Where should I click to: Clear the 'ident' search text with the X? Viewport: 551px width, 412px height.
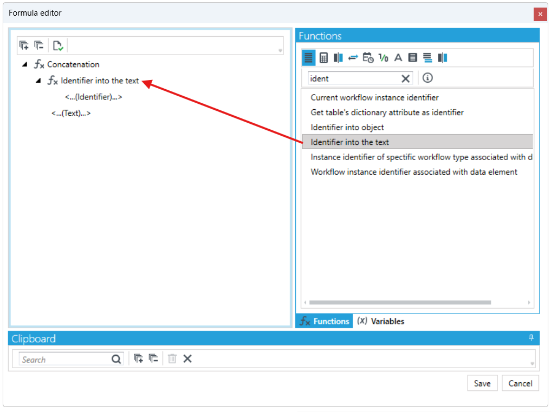point(405,78)
